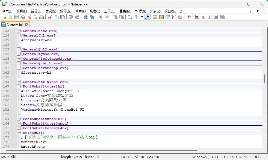Toggle the Word Wrap toolbar icon

[130, 17]
